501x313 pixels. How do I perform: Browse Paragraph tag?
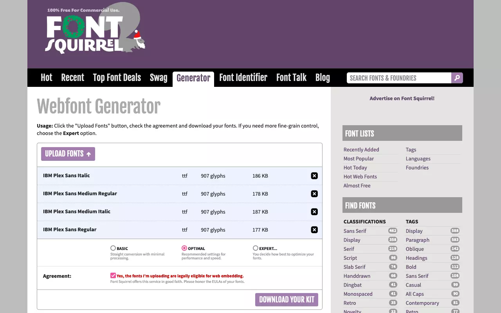(418, 240)
